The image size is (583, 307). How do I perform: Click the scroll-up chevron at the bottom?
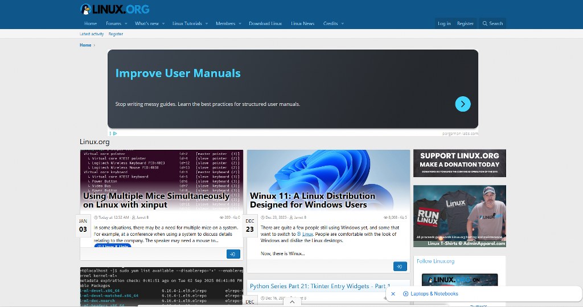292,302
